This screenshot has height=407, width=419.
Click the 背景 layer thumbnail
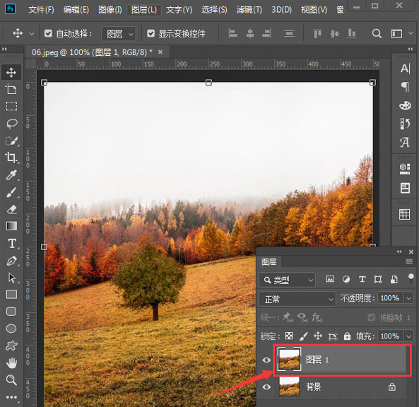pyautogui.click(x=289, y=387)
